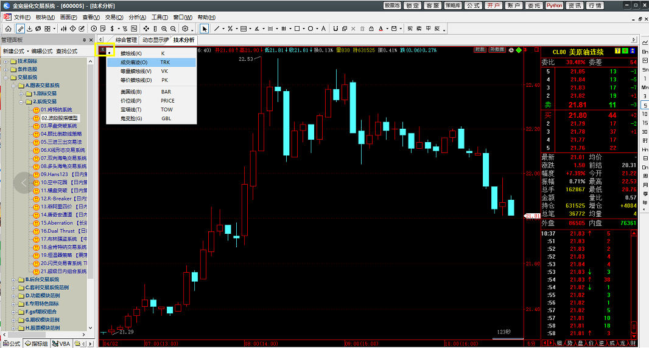Choose 宝塔线(T) from the chart type menu
This screenshot has height=348, width=649.
tap(151, 109)
